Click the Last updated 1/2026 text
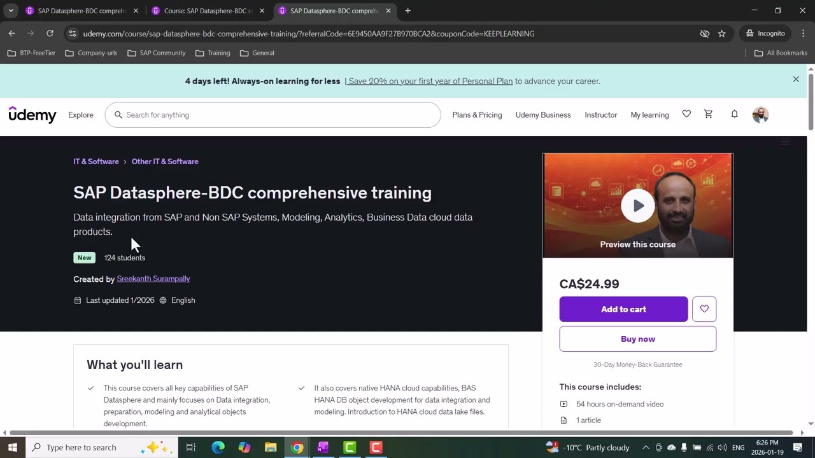This screenshot has width=815, height=458. (120, 300)
